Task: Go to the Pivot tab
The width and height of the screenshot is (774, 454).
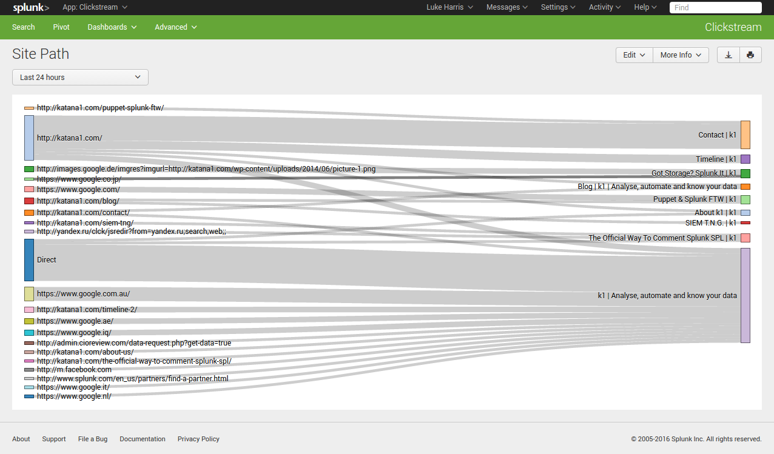Action: tap(61, 27)
